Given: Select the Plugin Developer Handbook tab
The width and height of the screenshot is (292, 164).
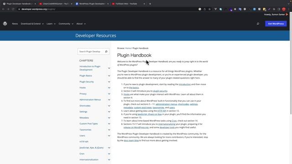Looking at the screenshot, I should [x=19, y=4].
